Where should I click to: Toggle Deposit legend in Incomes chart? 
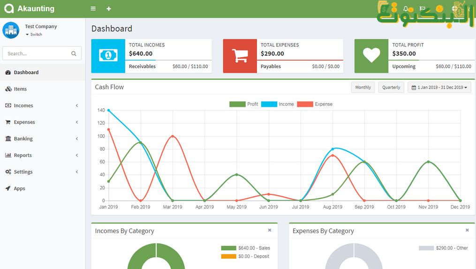245,256
